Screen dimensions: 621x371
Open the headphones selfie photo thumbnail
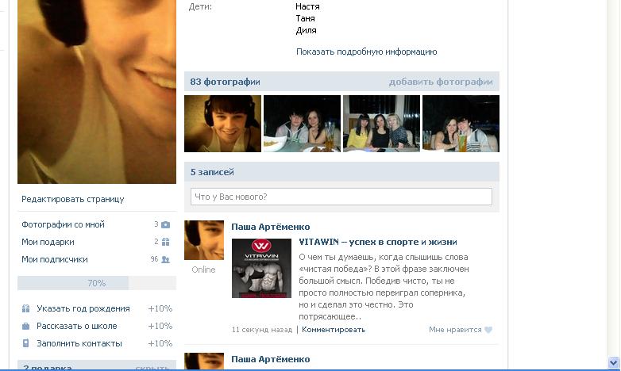coord(222,124)
